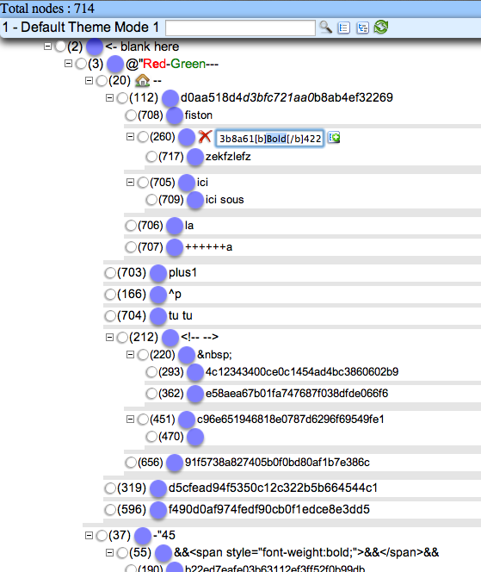Select radio button for node (708)

tap(131, 115)
